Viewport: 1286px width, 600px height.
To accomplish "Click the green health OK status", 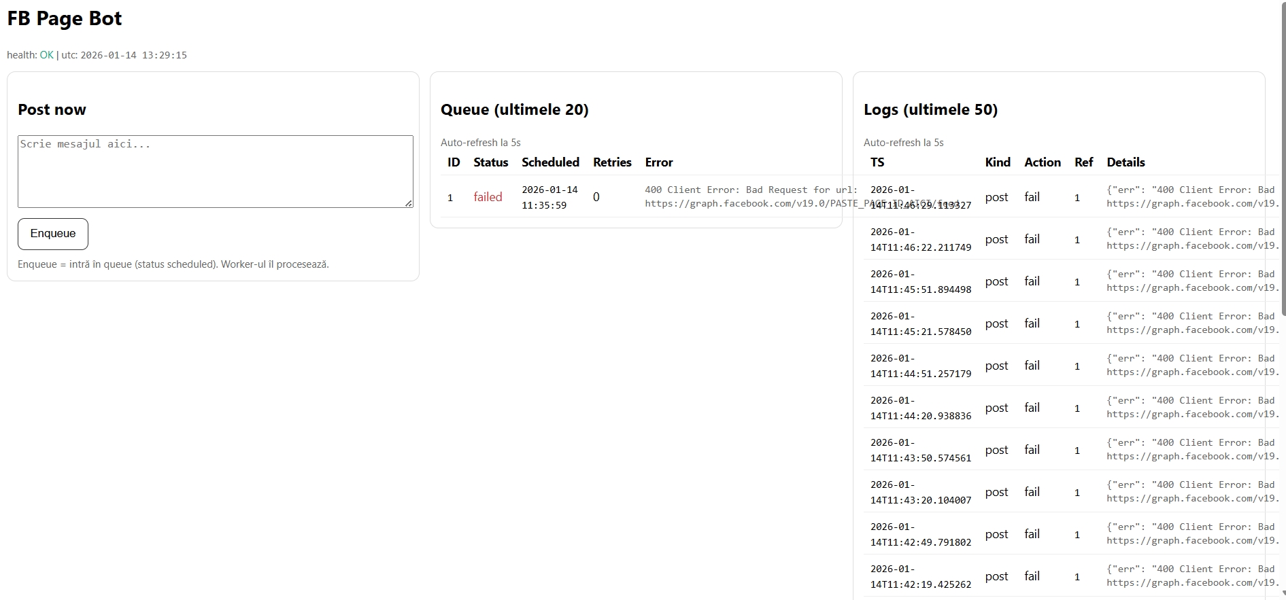I will [x=46, y=55].
